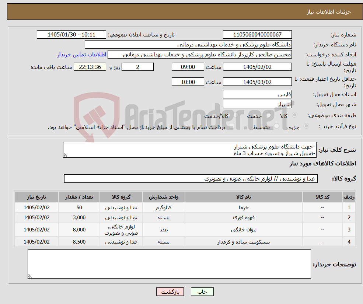Click the قهوه فوری item name cell

tap(244, 217)
